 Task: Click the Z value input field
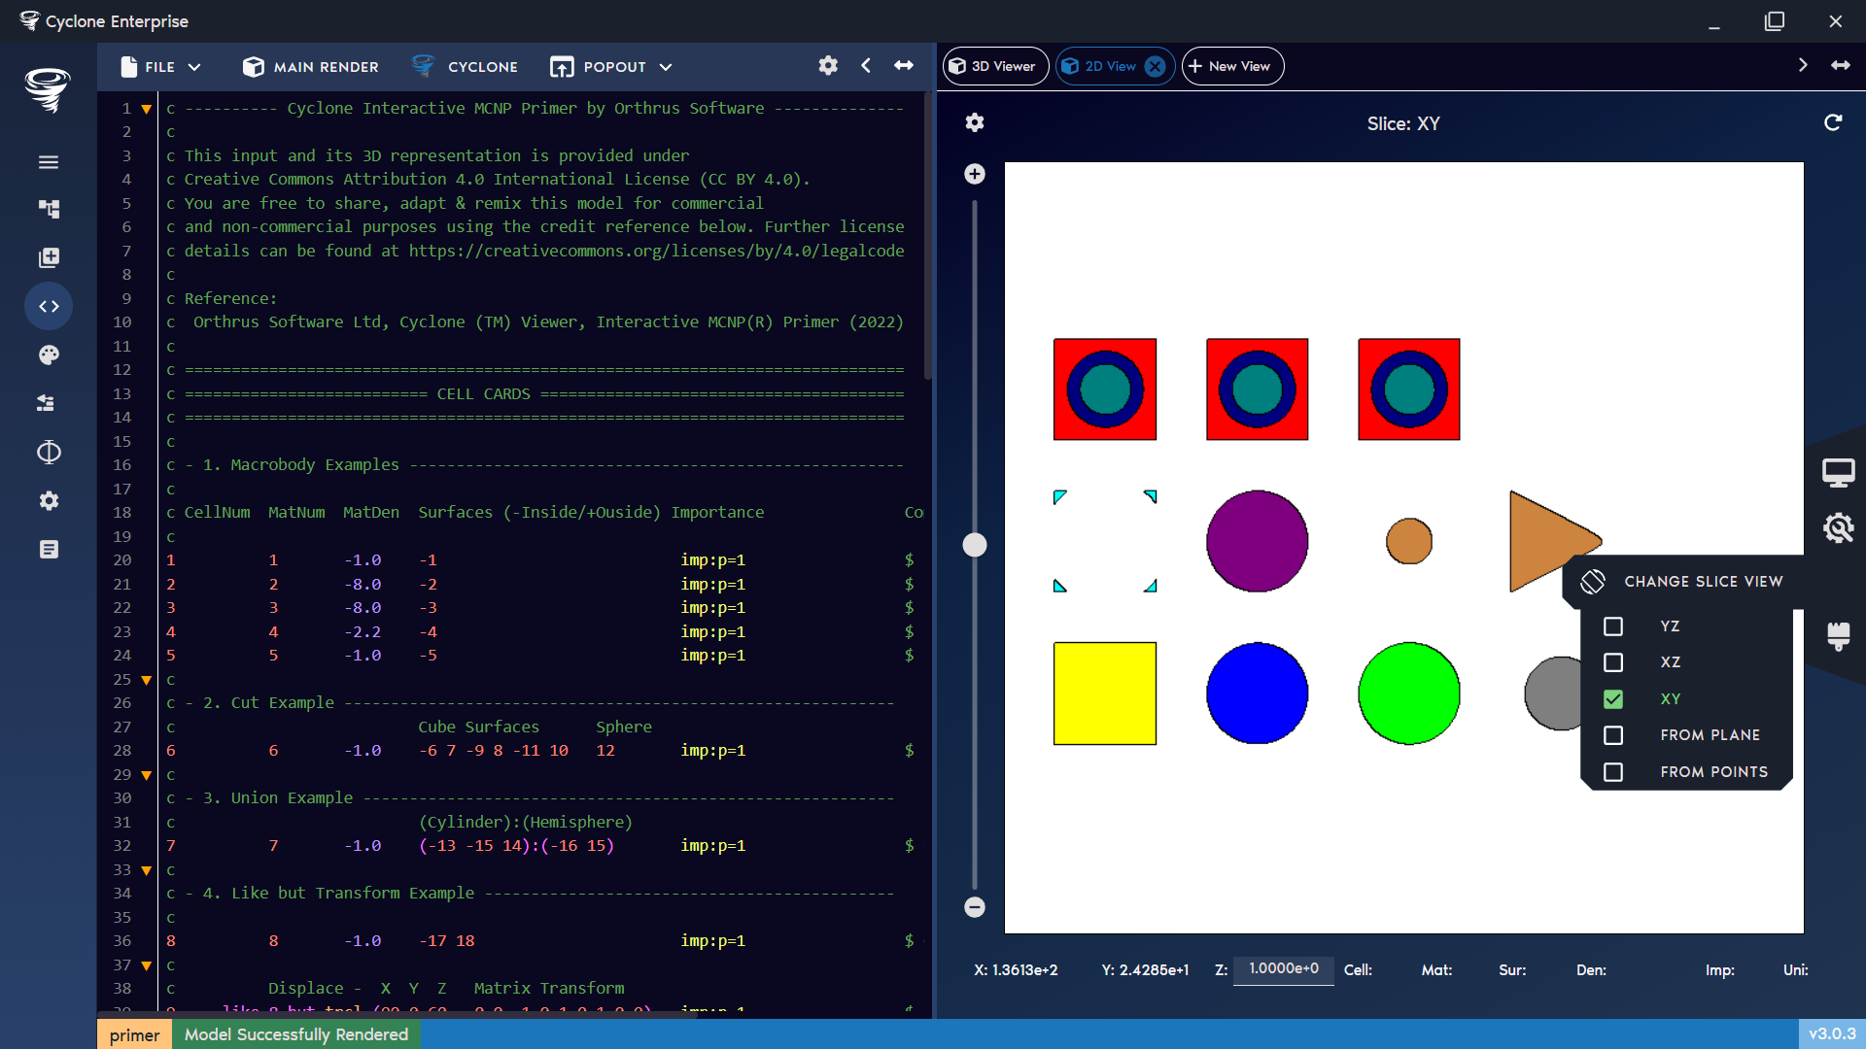[x=1283, y=970]
